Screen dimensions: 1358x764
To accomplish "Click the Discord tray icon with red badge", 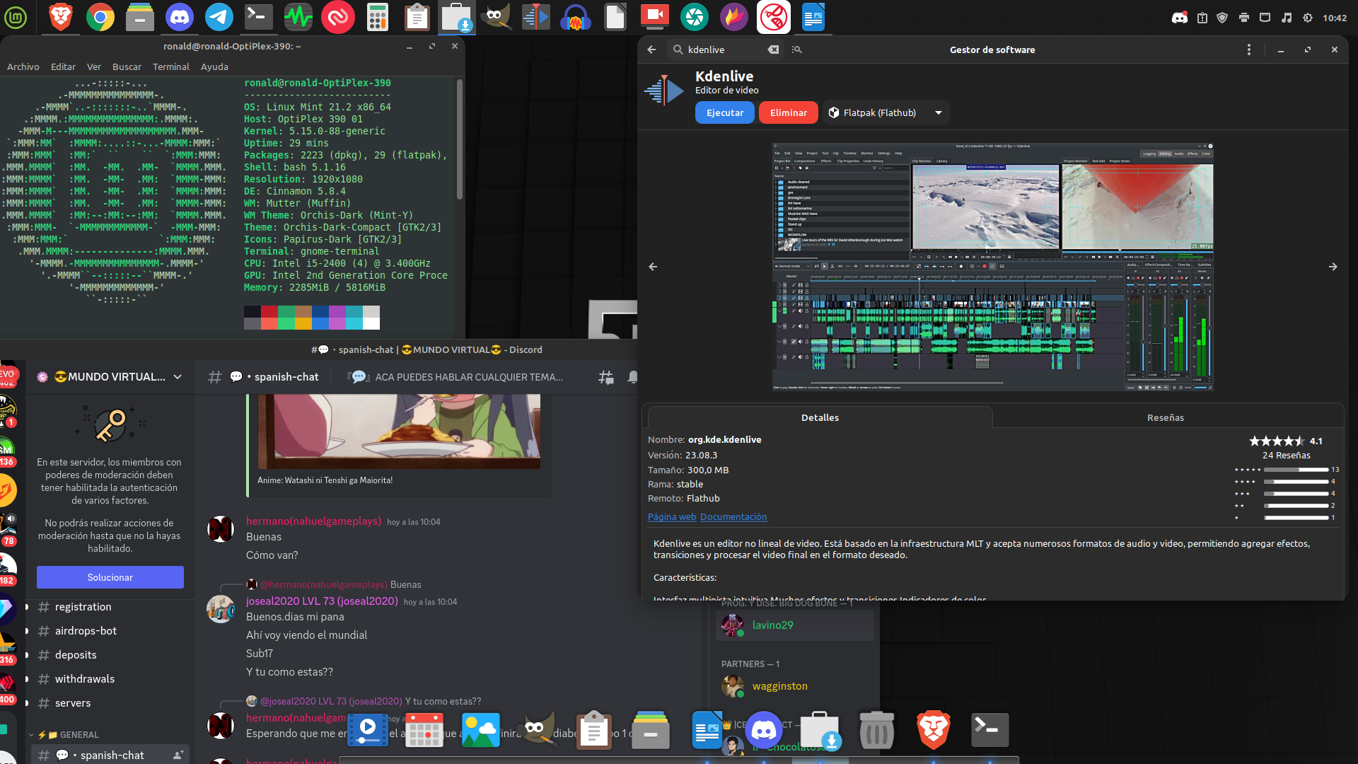I will point(1180,18).
